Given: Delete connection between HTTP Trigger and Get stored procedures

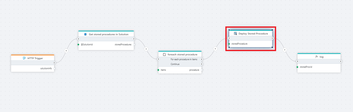Looking at the screenshot, I should tap(66, 51).
